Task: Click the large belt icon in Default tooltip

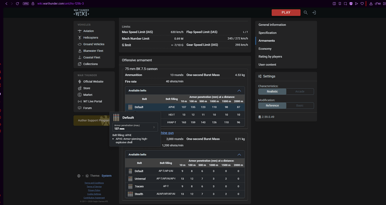Action: click(x=116, y=117)
